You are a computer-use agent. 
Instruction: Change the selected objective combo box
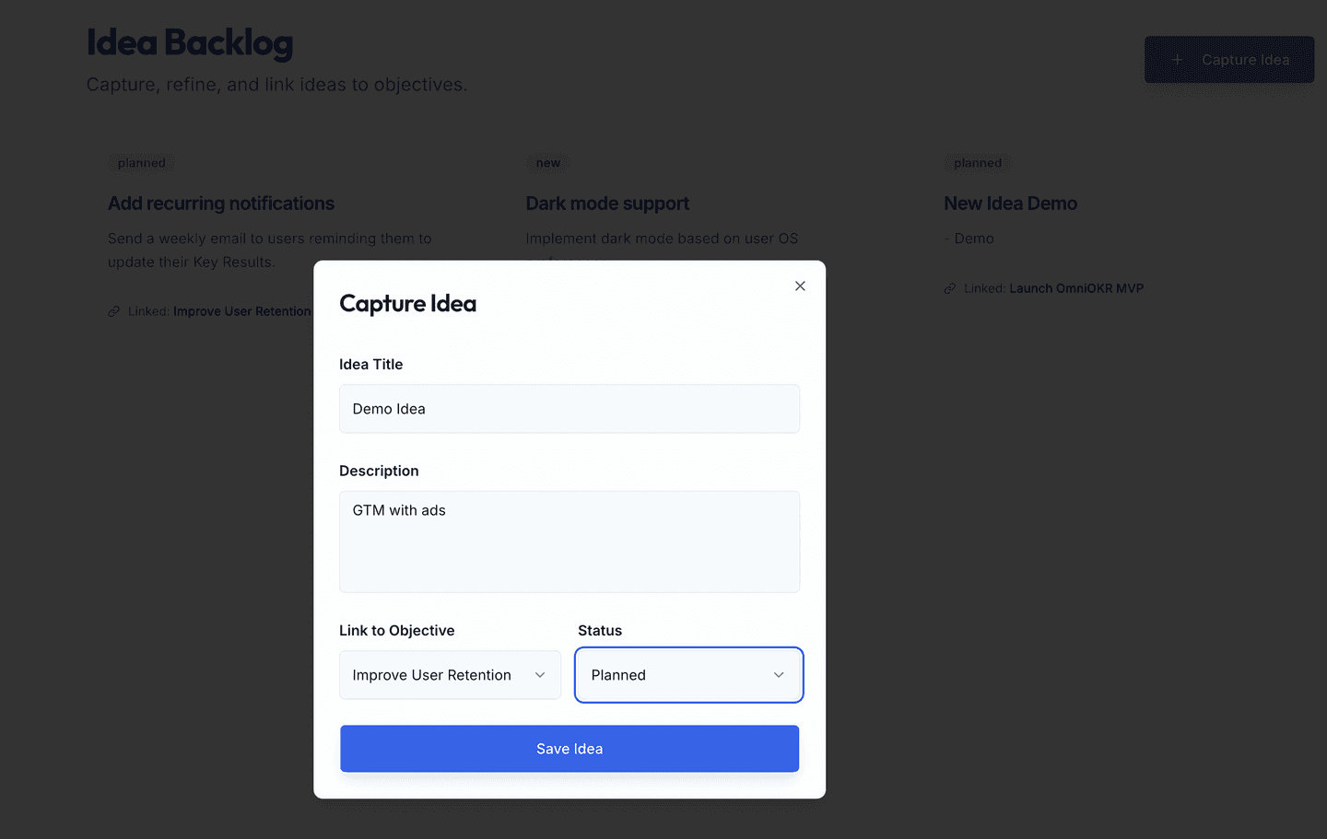tap(450, 675)
